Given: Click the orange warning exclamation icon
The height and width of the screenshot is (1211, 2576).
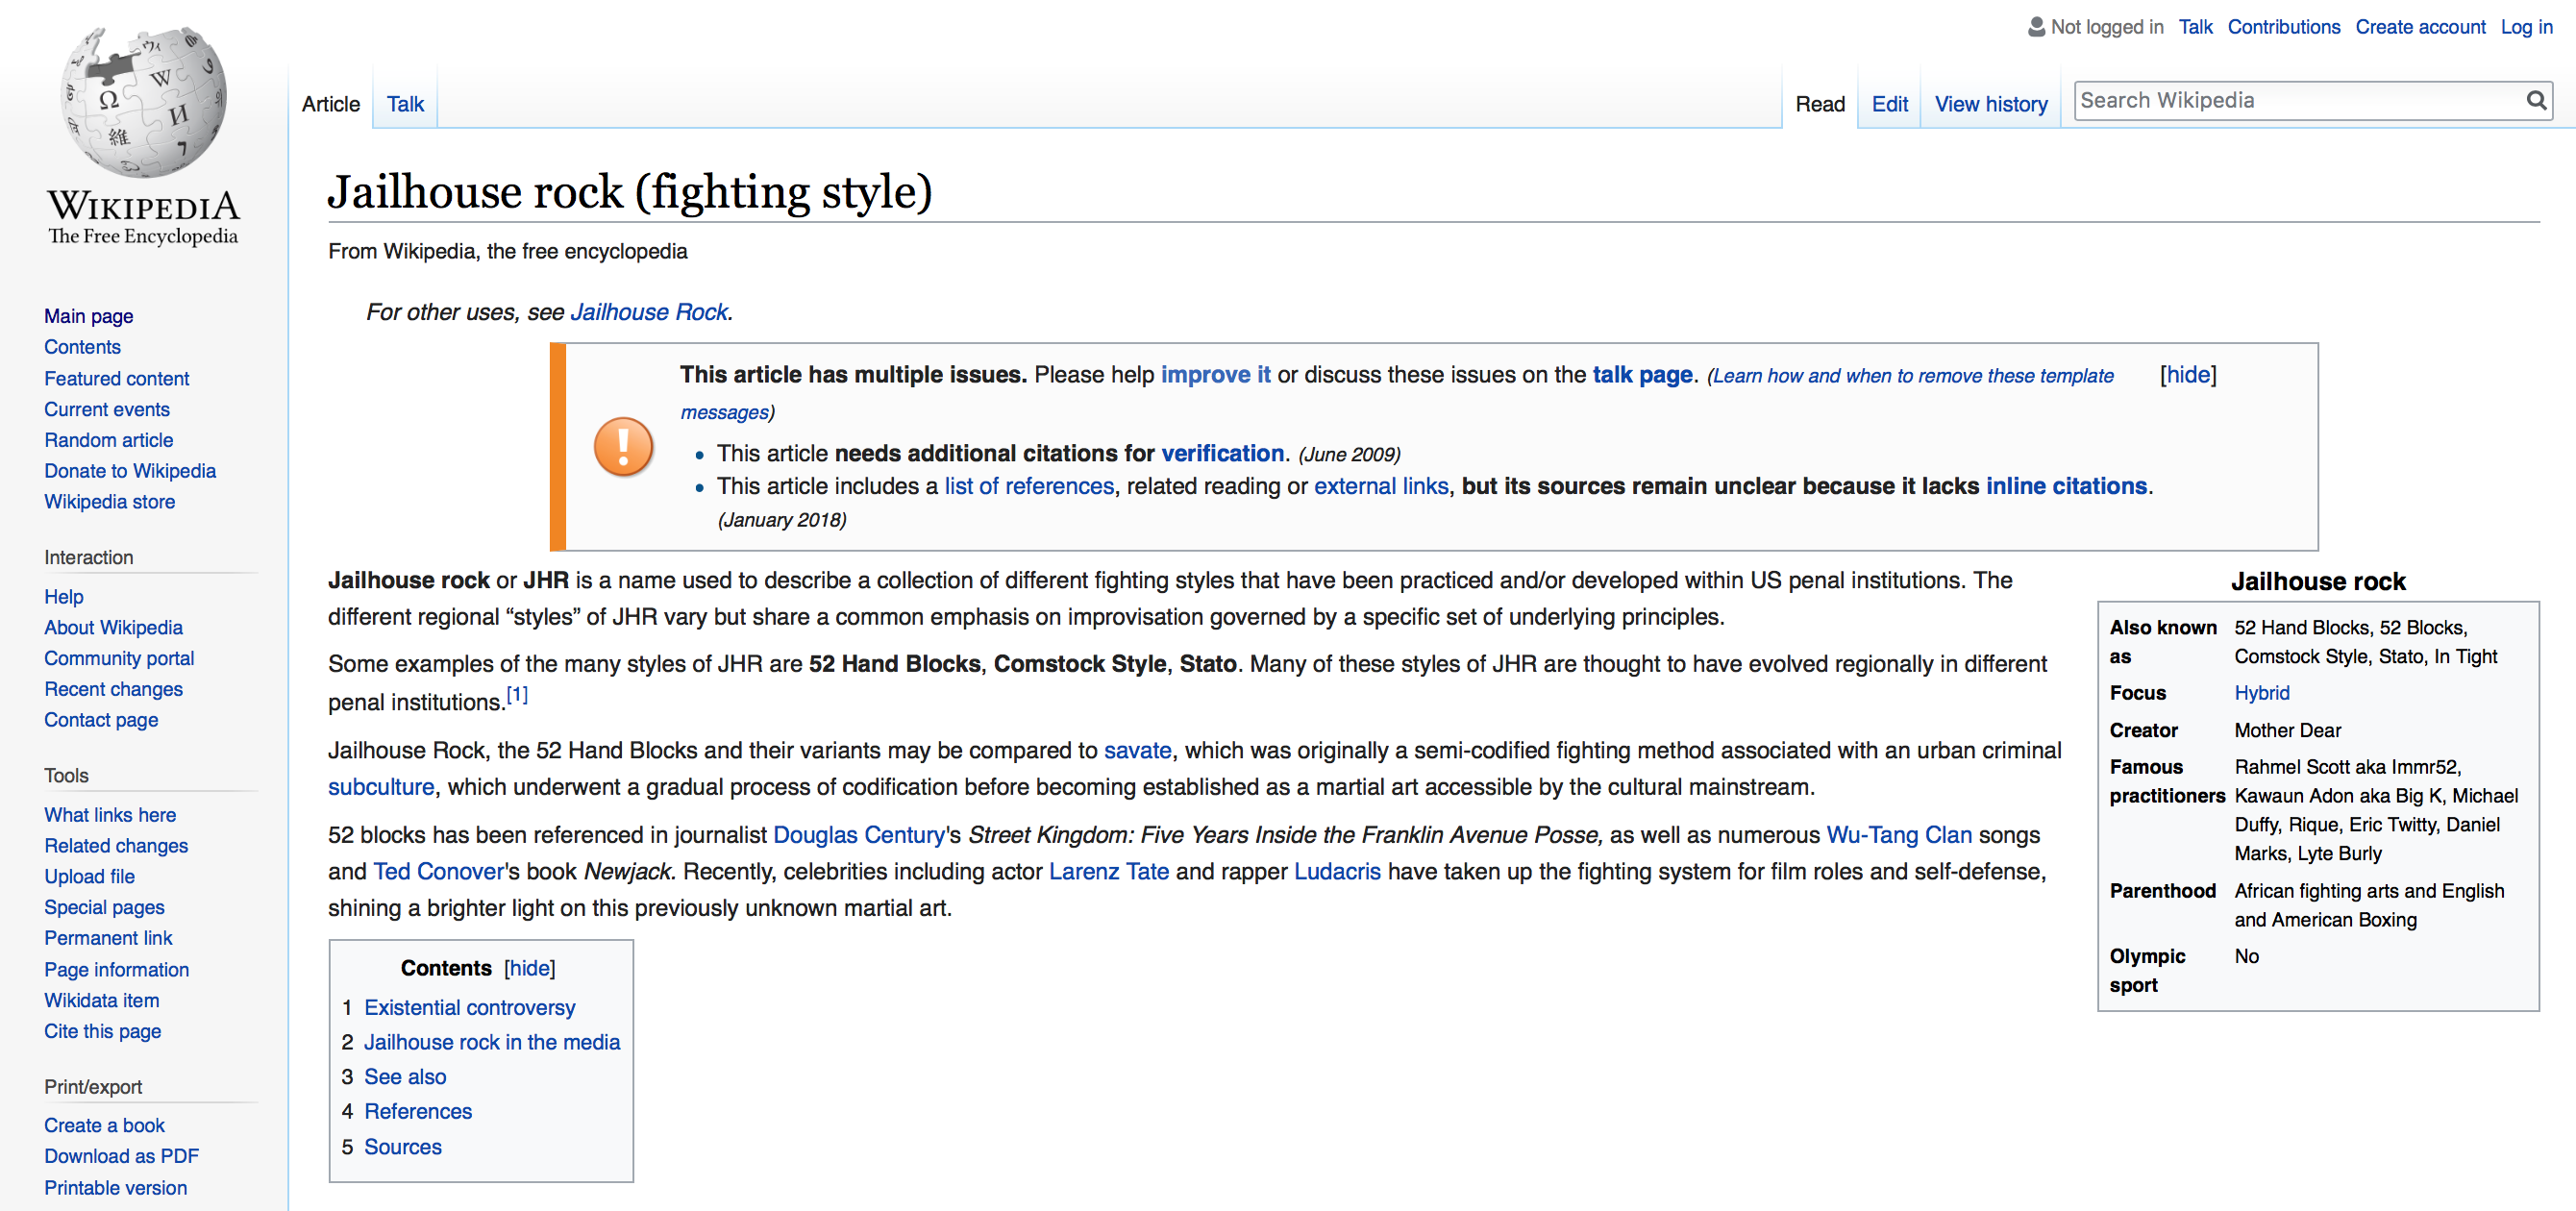Looking at the screenshot, I should [623, 446].
